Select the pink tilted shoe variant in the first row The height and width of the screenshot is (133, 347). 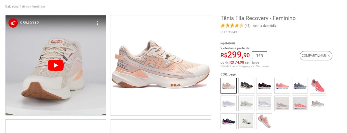point(318,86)
